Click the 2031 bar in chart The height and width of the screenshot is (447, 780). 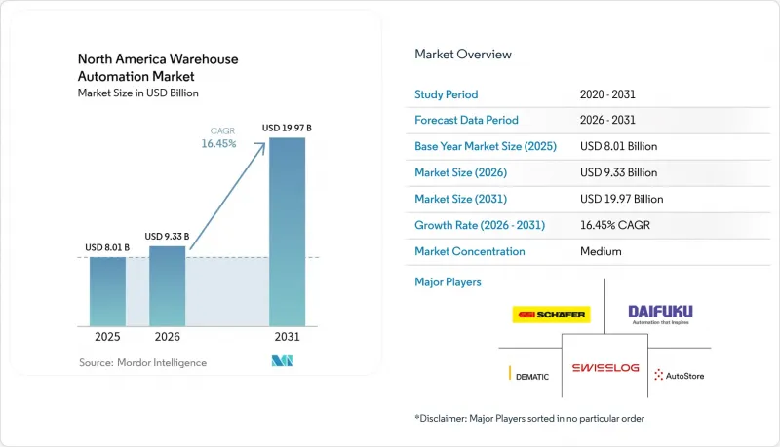click(x=287, y=232)
